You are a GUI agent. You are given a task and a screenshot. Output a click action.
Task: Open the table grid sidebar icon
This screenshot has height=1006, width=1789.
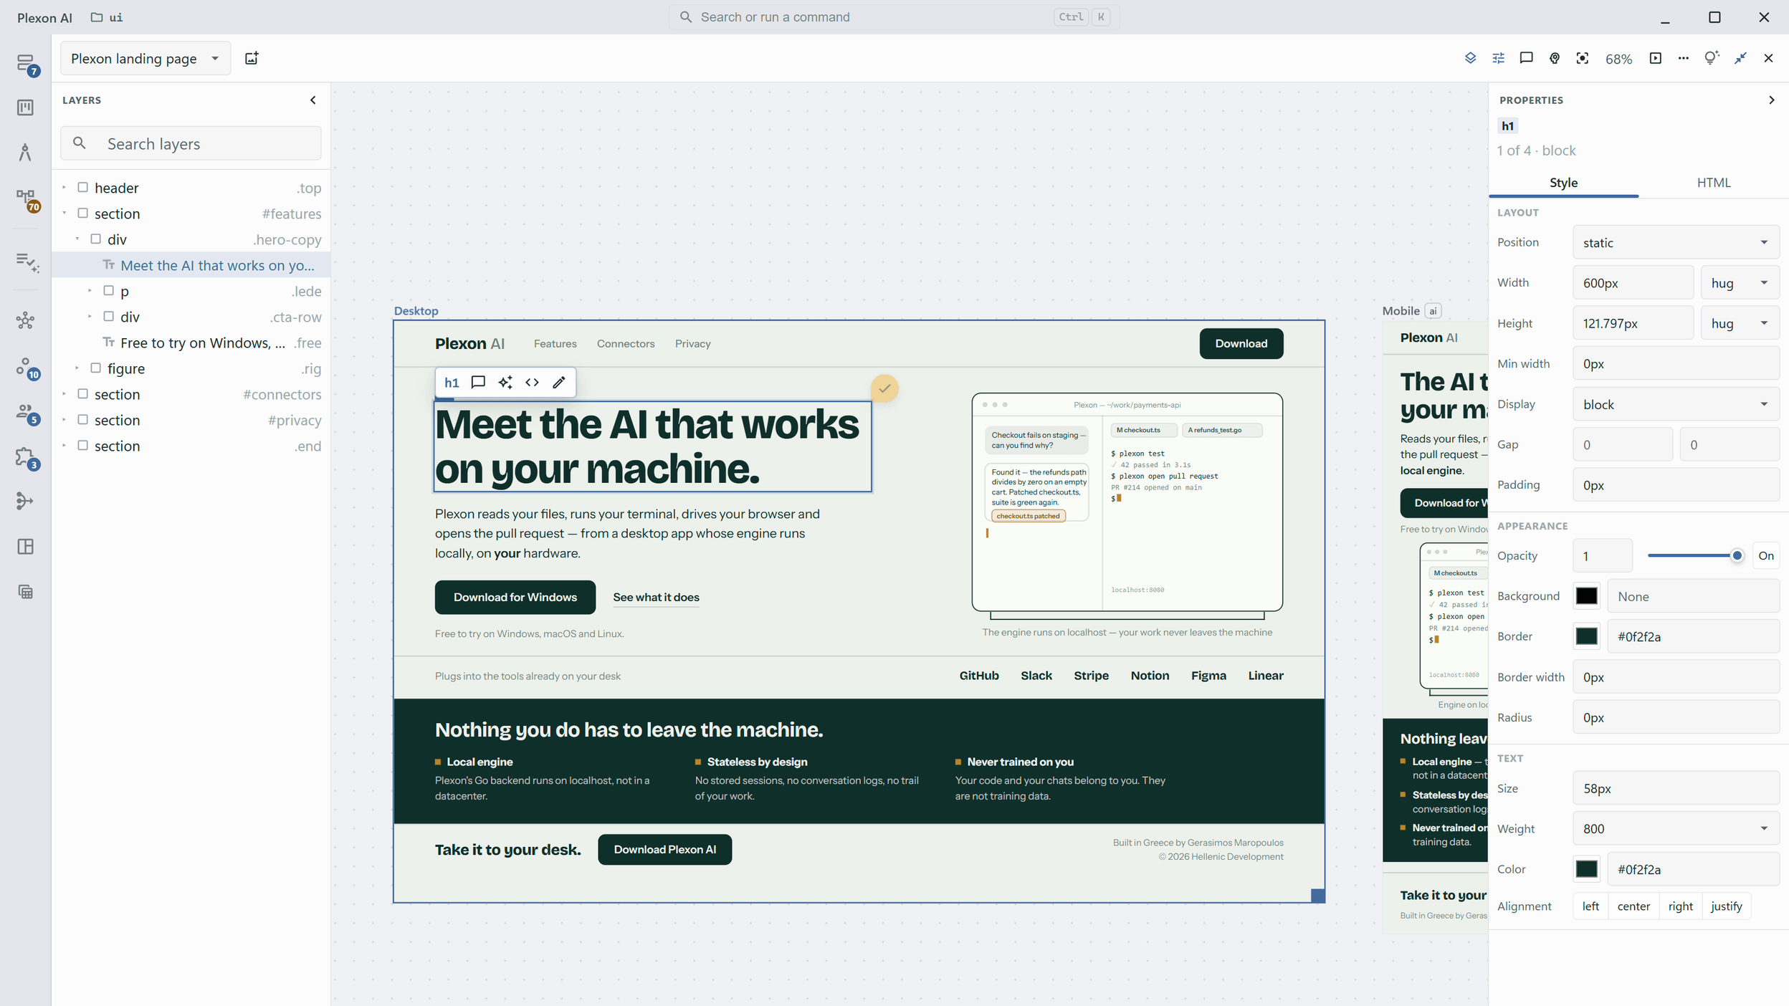[x=26, y=592]
